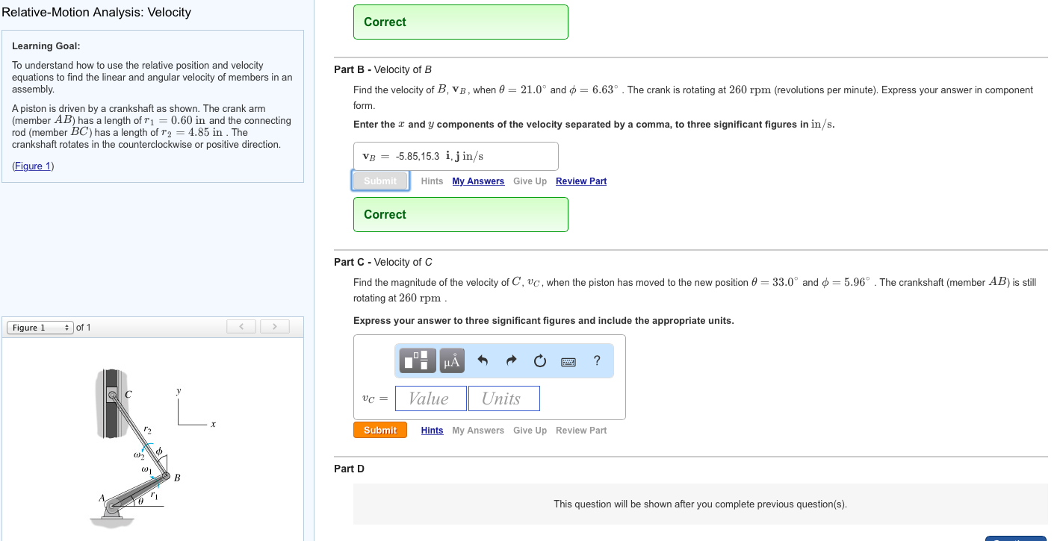Click the previous figure arrow
Image resolution: width=1063 pixels, height=541 pixels.
coord(241,326)
